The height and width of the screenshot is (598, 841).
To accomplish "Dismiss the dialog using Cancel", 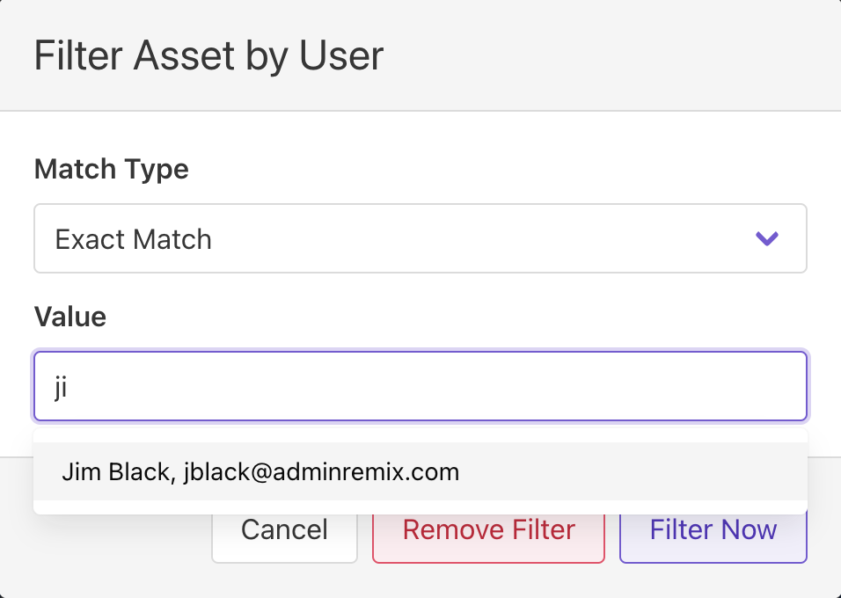I will tap(284, 530).
